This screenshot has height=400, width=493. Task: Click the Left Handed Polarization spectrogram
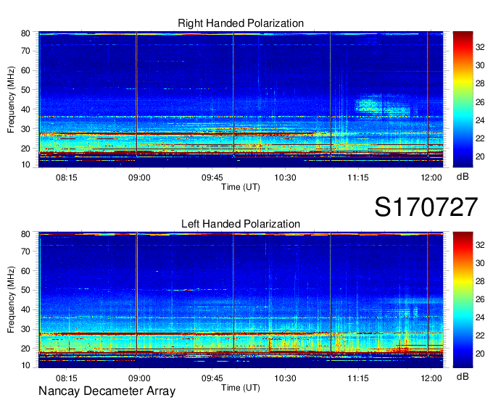click(x=241, y=300)
